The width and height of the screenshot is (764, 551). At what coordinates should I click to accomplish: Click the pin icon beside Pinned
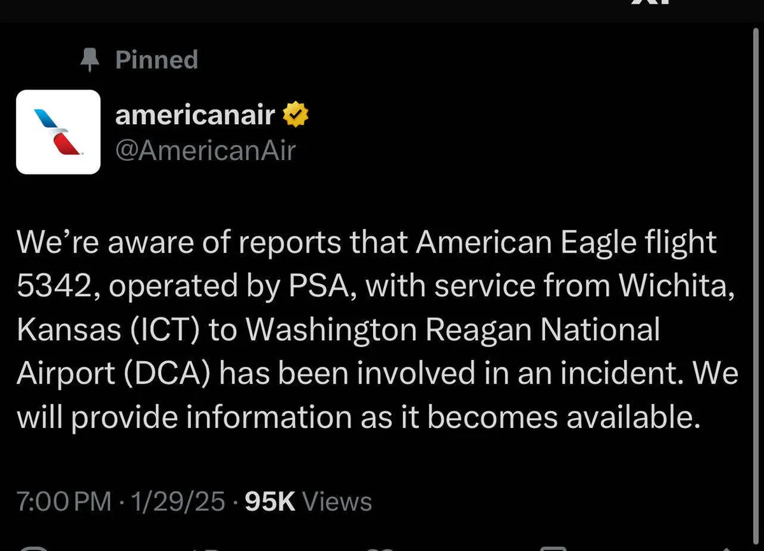point(91,60)
